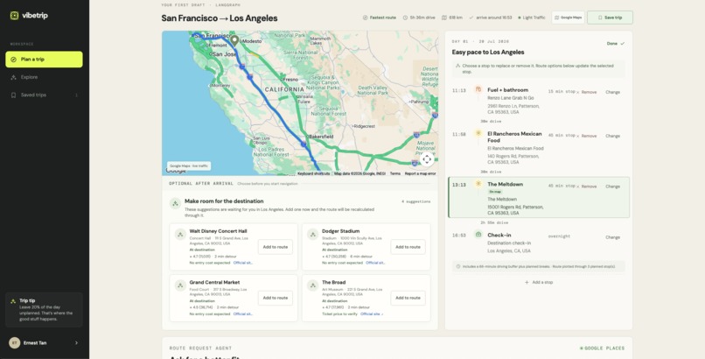Remove the El Rancheros Mexican Food stop
The width and height of the screenshot is (705, 359).
click(x=586, y=136)
